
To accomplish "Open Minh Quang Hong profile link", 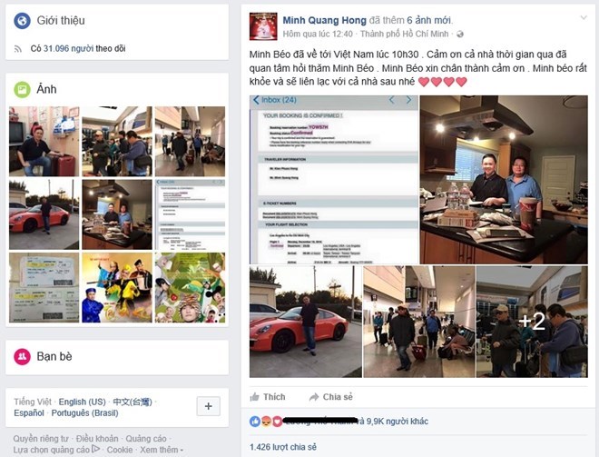I will (x=324, y=20).
